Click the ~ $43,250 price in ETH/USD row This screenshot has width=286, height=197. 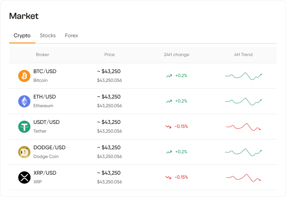pos(109,97)
